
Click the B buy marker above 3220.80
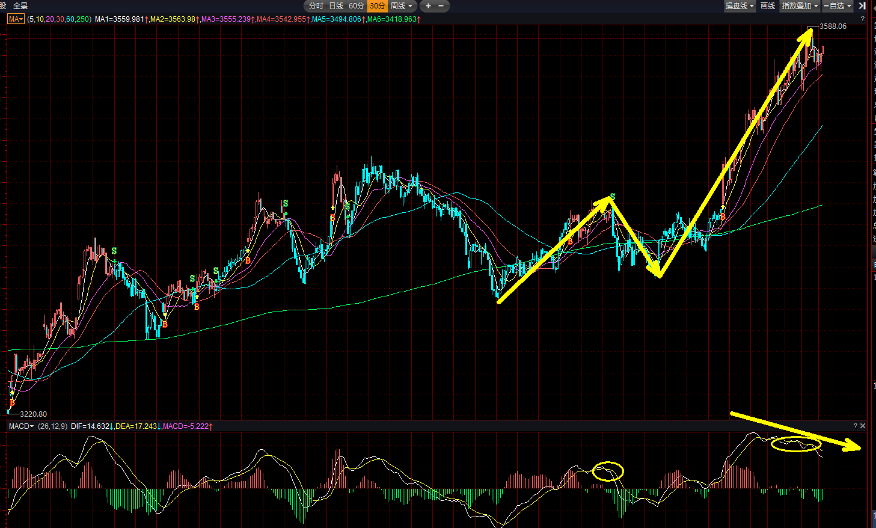[12, 402]
